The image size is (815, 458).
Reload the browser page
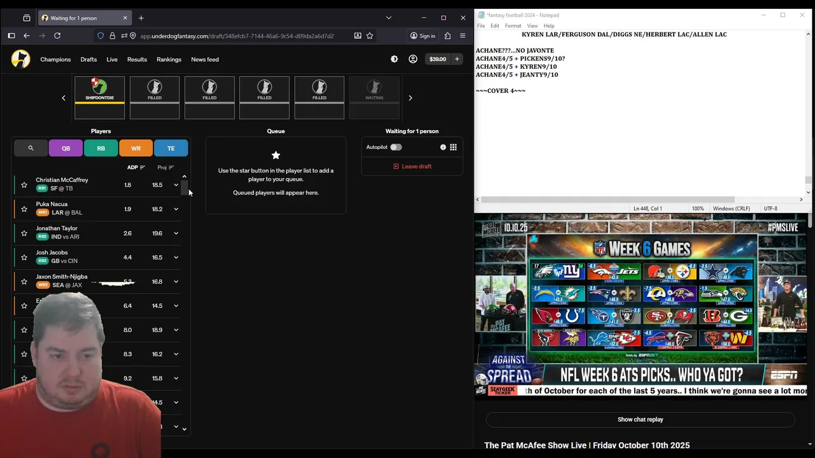(57, 36)
